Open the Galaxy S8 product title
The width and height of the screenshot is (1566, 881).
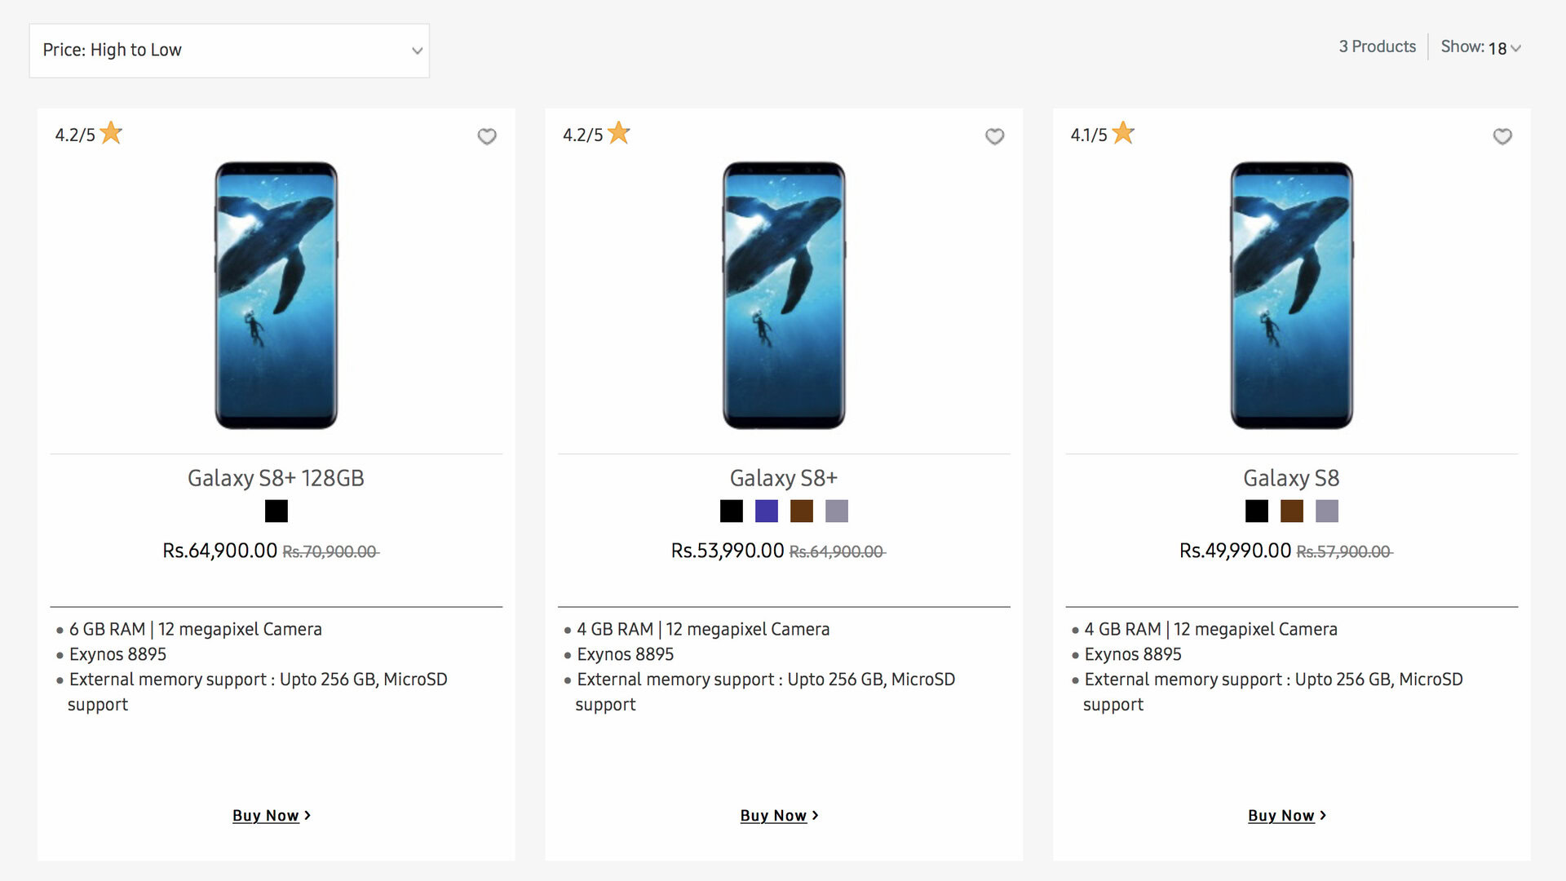pyautogui.click(x=1291, y=478)
